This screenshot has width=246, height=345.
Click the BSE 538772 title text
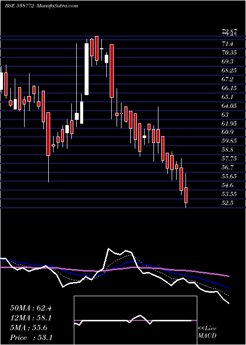(19, 6)
